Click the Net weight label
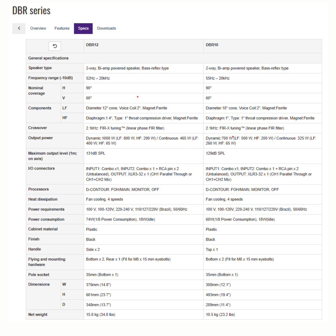This screenshot has height=336, width=336. point(38,314)
